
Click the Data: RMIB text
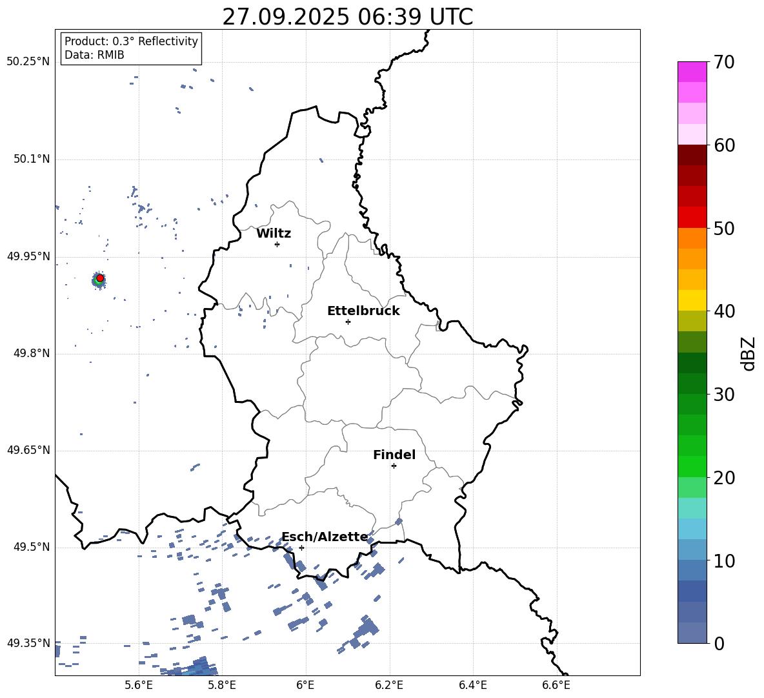pyautogui.click(x=94, y=55)
